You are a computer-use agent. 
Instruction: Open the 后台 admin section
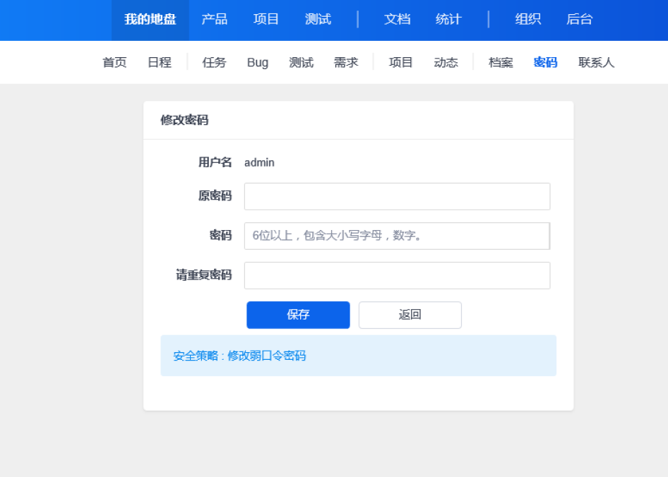coord(579,20)
